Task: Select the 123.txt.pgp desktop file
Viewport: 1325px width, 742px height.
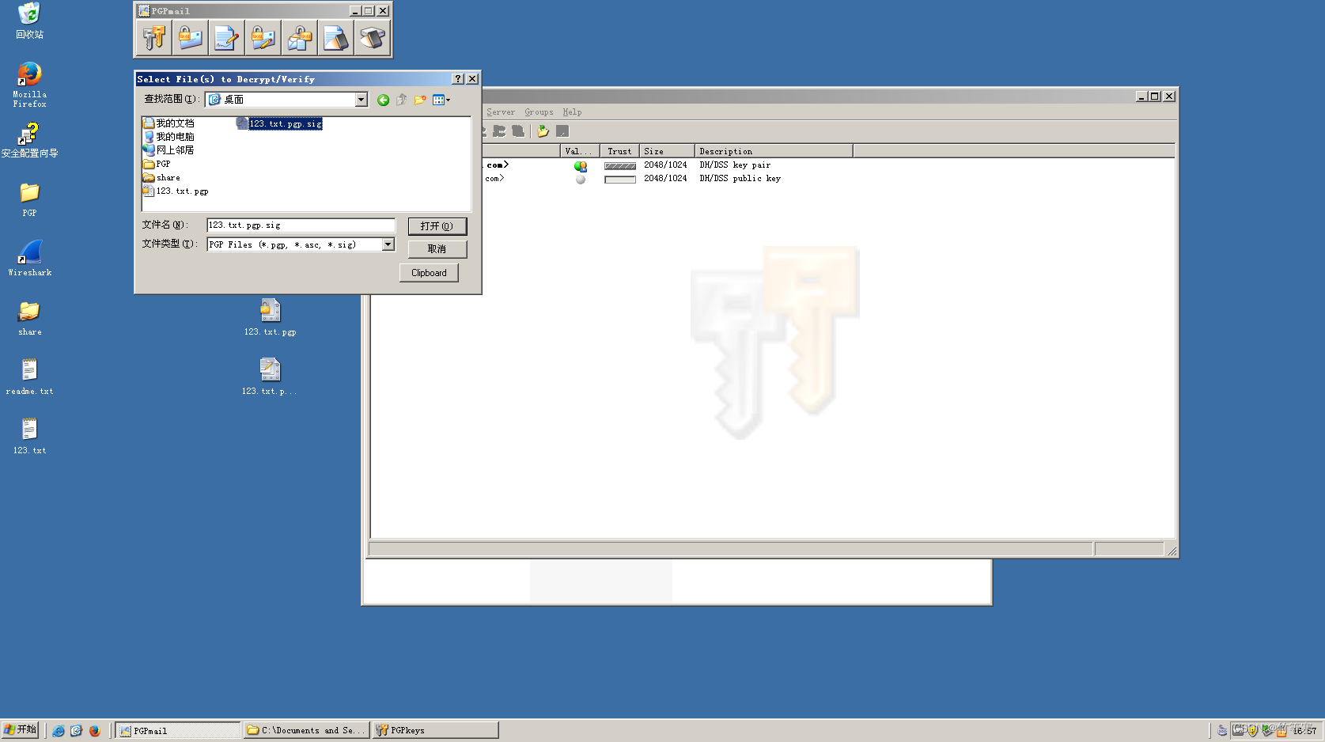Action: (270, 318)
